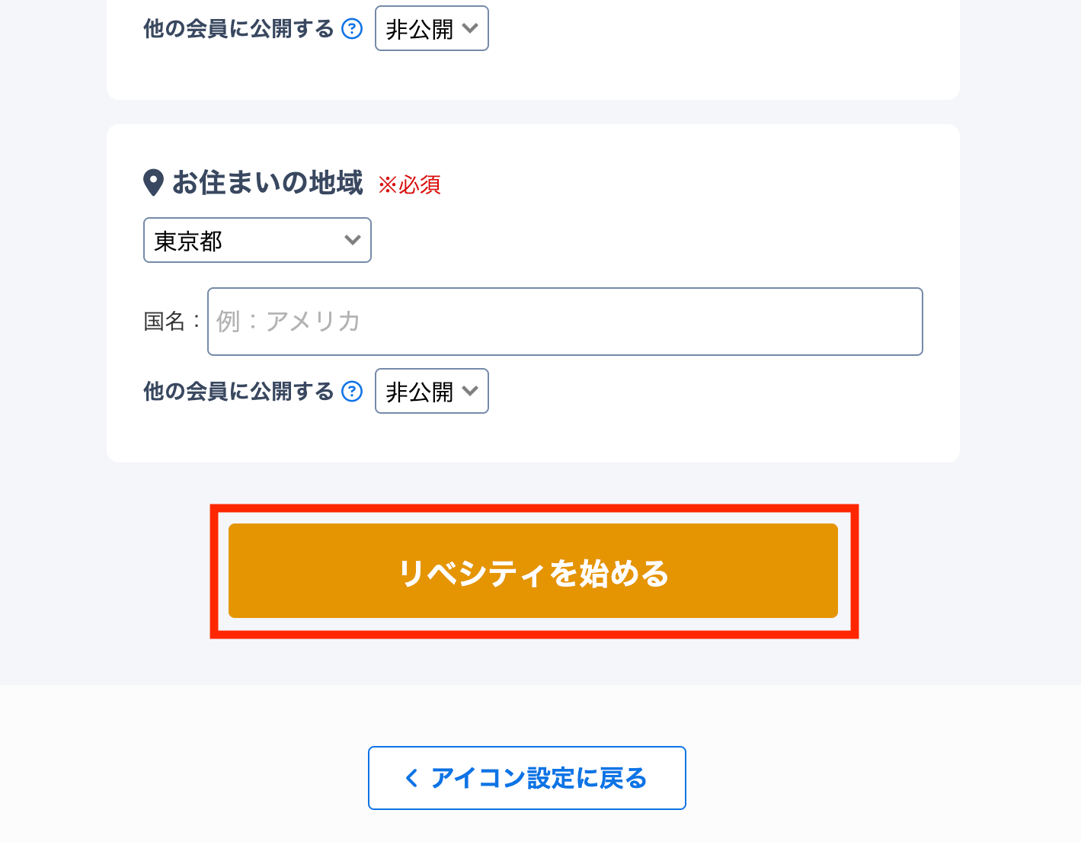Expand the 非公開 dropdown in the お住まいの地域 section
The width and height of the screenshot is (1081, 842).
(431, 392)
